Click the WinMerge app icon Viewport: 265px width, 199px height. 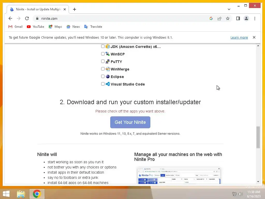tap(108, 69)
